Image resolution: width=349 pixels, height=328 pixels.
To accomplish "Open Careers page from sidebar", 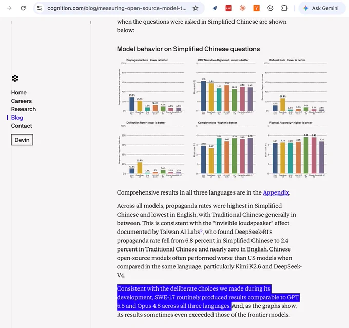I will (x=22, y=101).
